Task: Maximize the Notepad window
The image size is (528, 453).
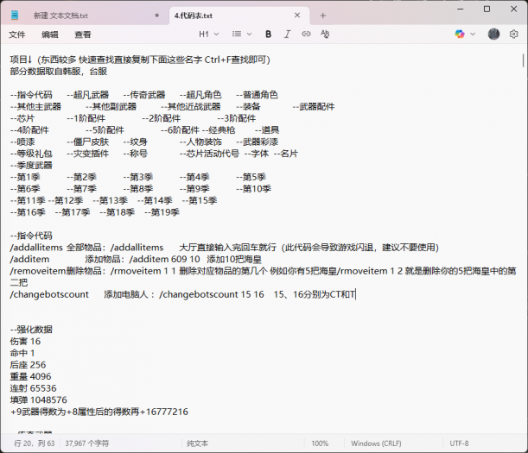Action: tap(487, 9)
